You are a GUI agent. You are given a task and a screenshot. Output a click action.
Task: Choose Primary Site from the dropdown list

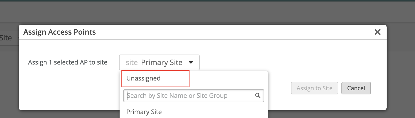point(144,112)
